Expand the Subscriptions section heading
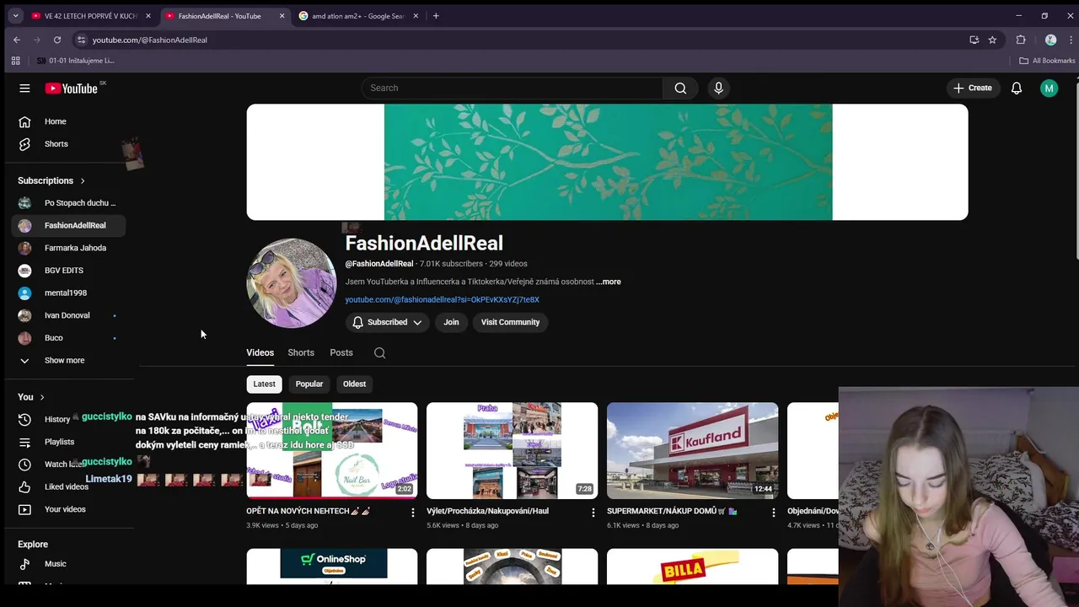 [x=51, y=180]
